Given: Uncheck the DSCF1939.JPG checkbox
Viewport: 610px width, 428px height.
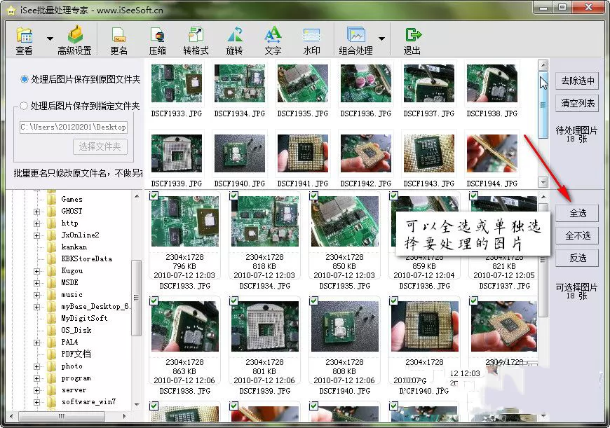Looking at the screenshot, I should coord(233,301).
